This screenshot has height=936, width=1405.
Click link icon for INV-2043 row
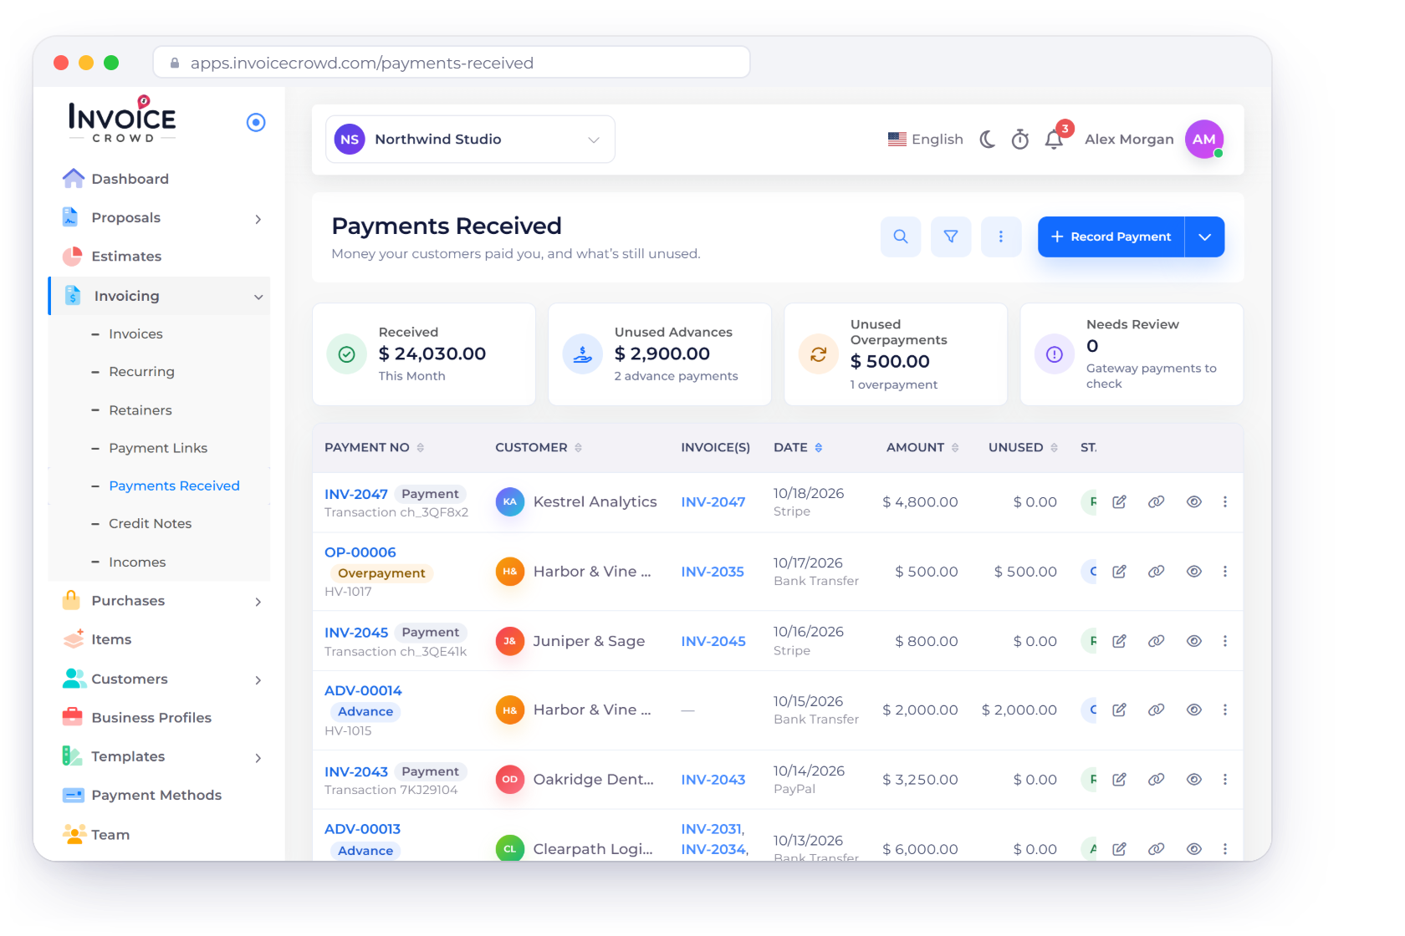click(x=1157, y=779)
